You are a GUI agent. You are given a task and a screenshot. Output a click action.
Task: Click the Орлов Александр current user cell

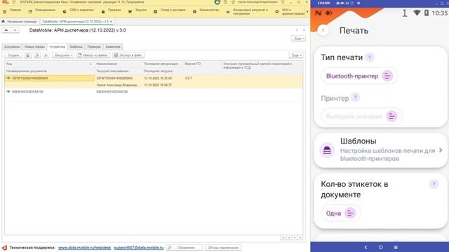coord(117,85)
